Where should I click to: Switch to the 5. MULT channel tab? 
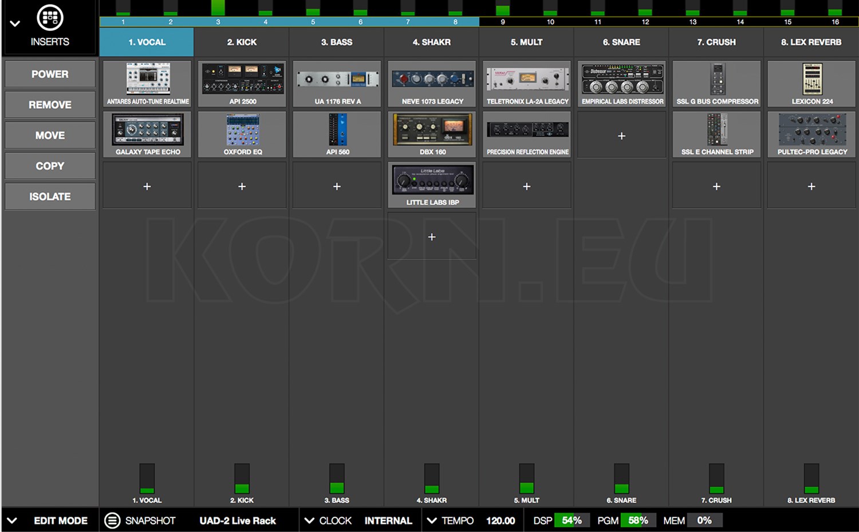pyautogui.click(x=526, y=42)
